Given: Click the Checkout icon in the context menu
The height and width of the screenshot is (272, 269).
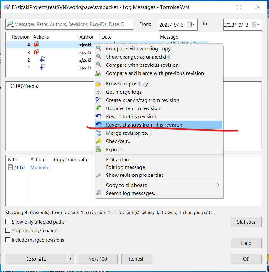Looking at the screenshot, I should (x=99, y=141).
